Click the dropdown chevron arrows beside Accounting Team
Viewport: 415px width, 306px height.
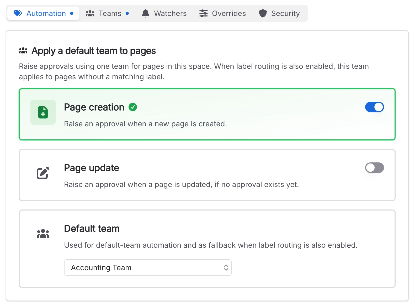click(x=226, y=268)
